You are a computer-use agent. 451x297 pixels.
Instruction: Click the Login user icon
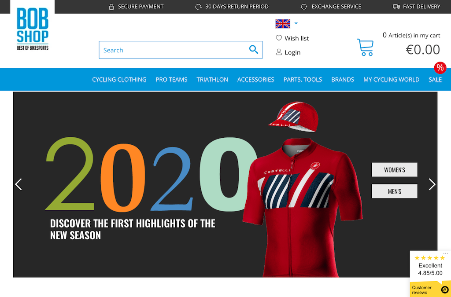pos(279,52)
